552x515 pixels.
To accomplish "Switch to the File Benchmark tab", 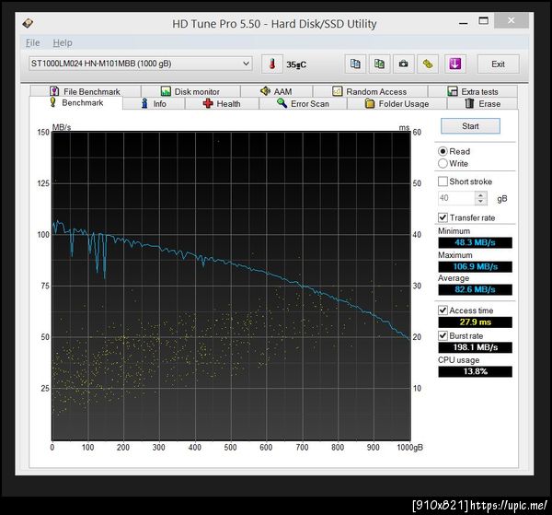I will pos(86,91).
